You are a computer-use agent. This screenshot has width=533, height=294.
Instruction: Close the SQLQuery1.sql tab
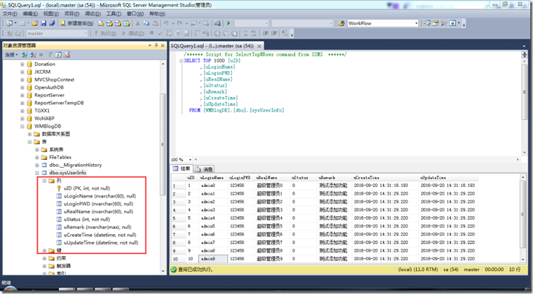259,46
